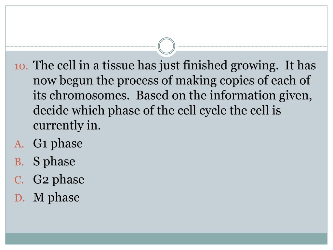This screenshot has width=333, height=250.
Task: Click the word "tissue" in the question
Action: (x=118, y=66)
